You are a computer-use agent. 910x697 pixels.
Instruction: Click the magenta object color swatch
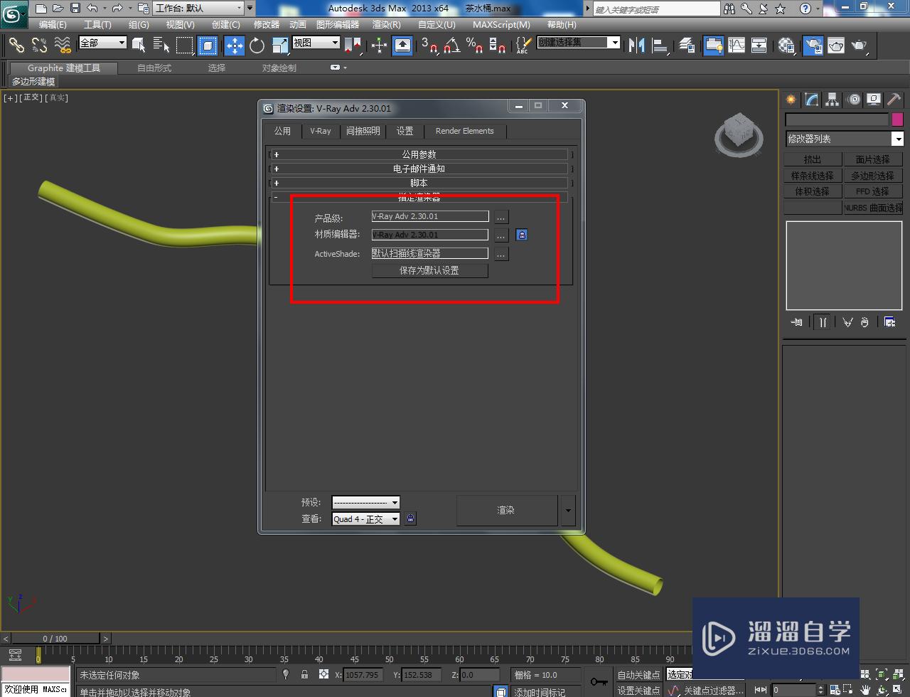pos(897,119)
